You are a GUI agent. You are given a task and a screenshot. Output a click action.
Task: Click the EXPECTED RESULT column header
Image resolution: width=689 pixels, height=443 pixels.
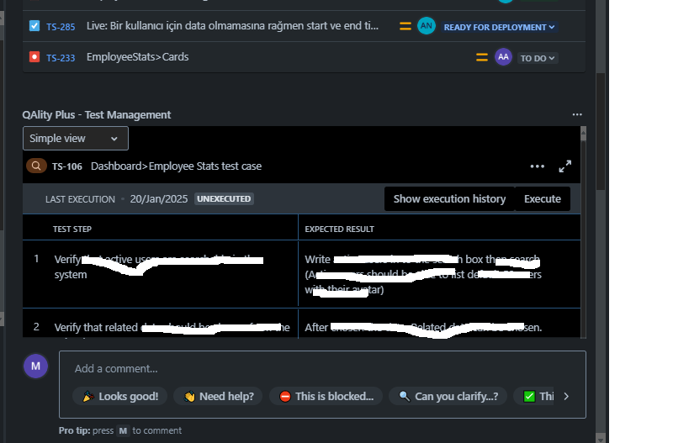[x=339, y=229]
